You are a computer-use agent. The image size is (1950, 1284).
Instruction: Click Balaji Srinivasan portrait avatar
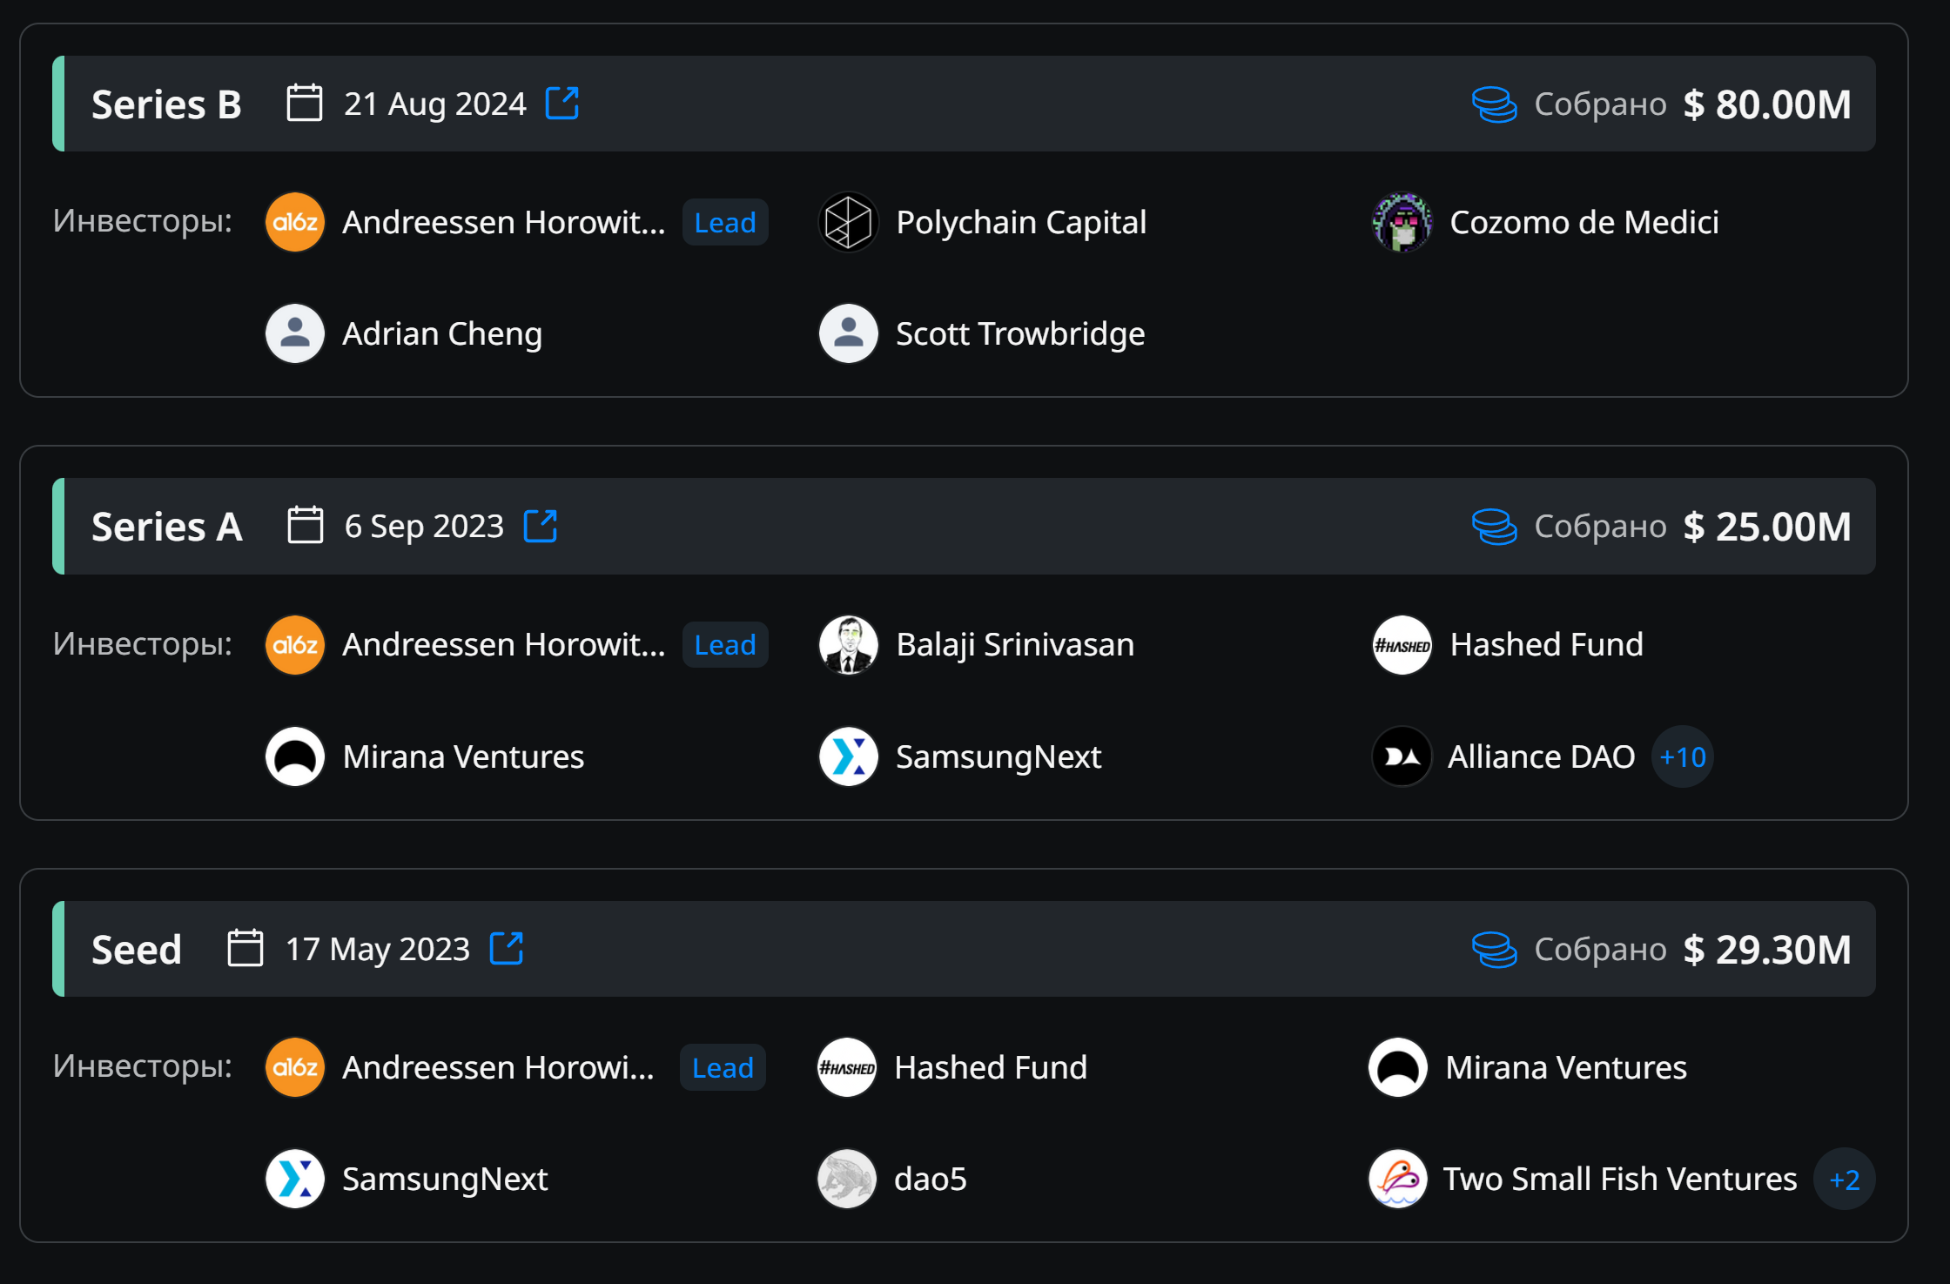tap(848, 645)
